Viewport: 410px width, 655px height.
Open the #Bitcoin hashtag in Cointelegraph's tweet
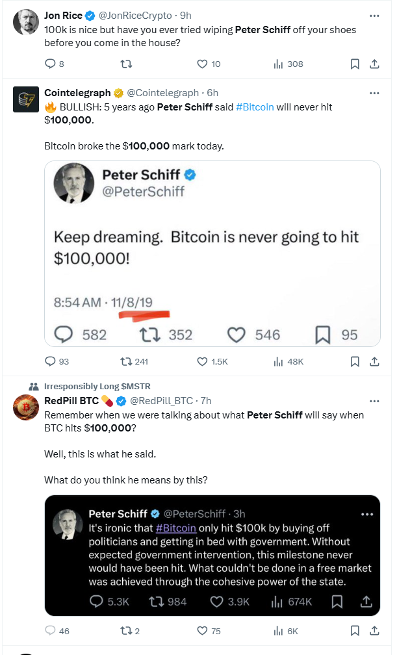click(x=255, y=107)
